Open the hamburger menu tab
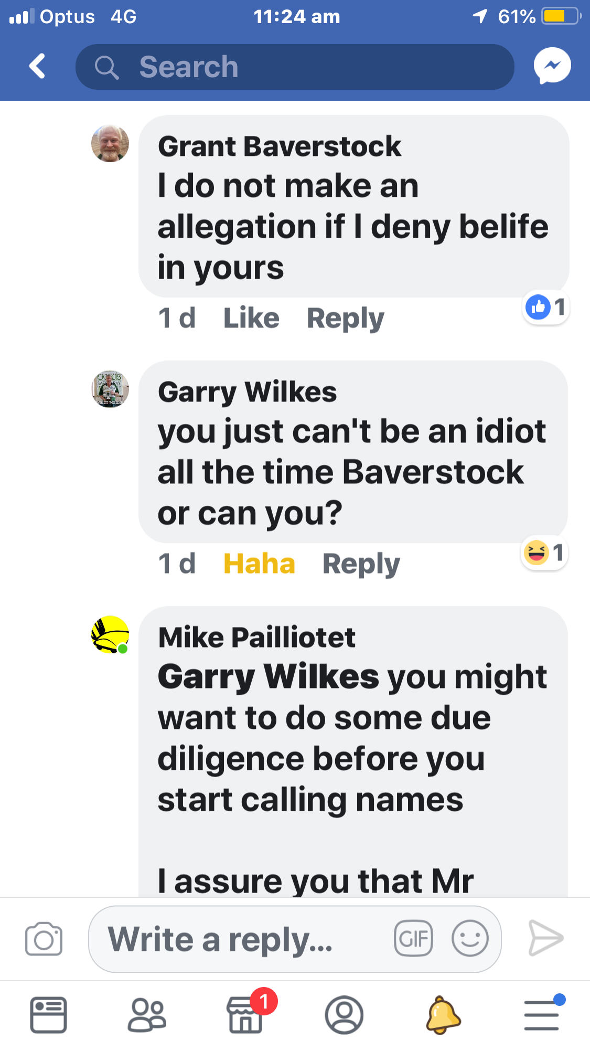Viewport: 590px width, 1050px height. (x=541, y=1015)
